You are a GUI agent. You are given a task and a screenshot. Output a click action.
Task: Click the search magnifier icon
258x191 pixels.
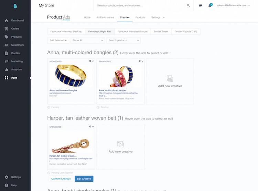pos(188,5)
